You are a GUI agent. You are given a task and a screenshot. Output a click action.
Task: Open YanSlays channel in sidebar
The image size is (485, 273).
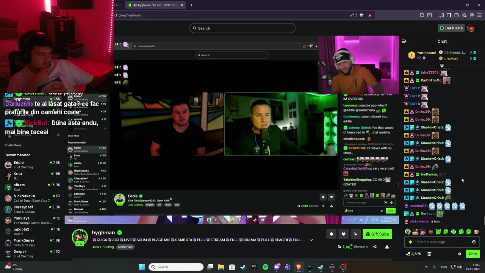(32, 220)
